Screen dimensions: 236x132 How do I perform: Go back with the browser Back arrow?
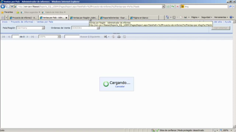3,7
